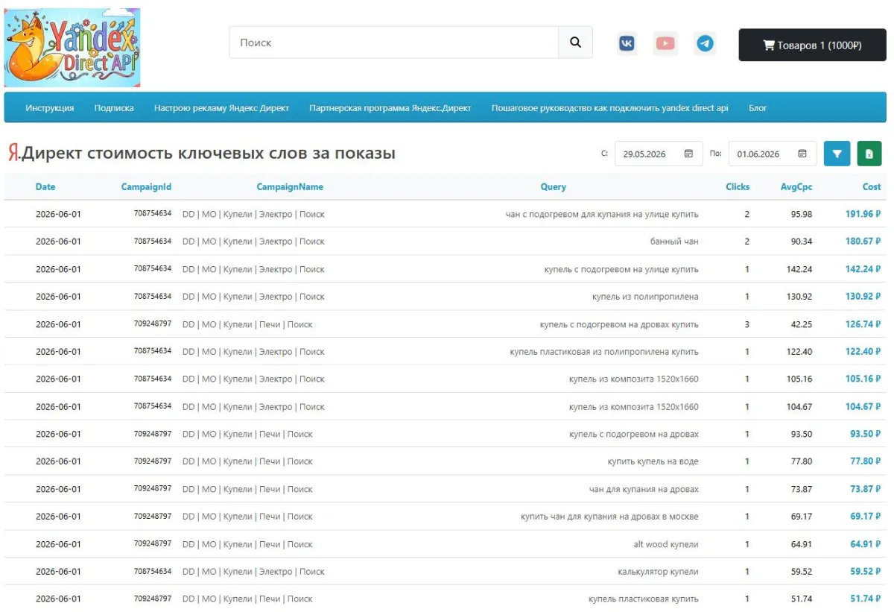
Task: Apply the blue filter funnel button
Action: tap(837, 154)
